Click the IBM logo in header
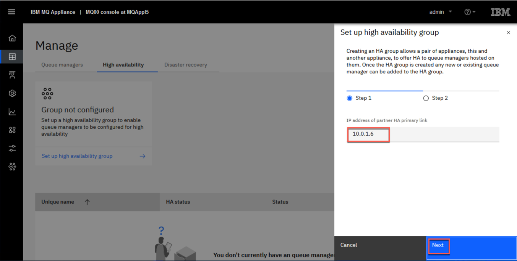 (501, 12)
